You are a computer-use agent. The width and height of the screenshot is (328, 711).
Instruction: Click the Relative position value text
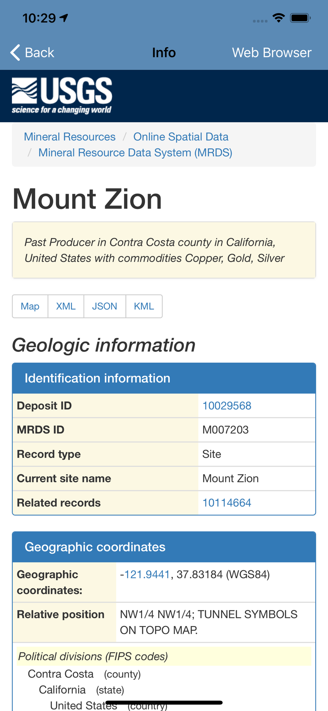coord(209,622)
